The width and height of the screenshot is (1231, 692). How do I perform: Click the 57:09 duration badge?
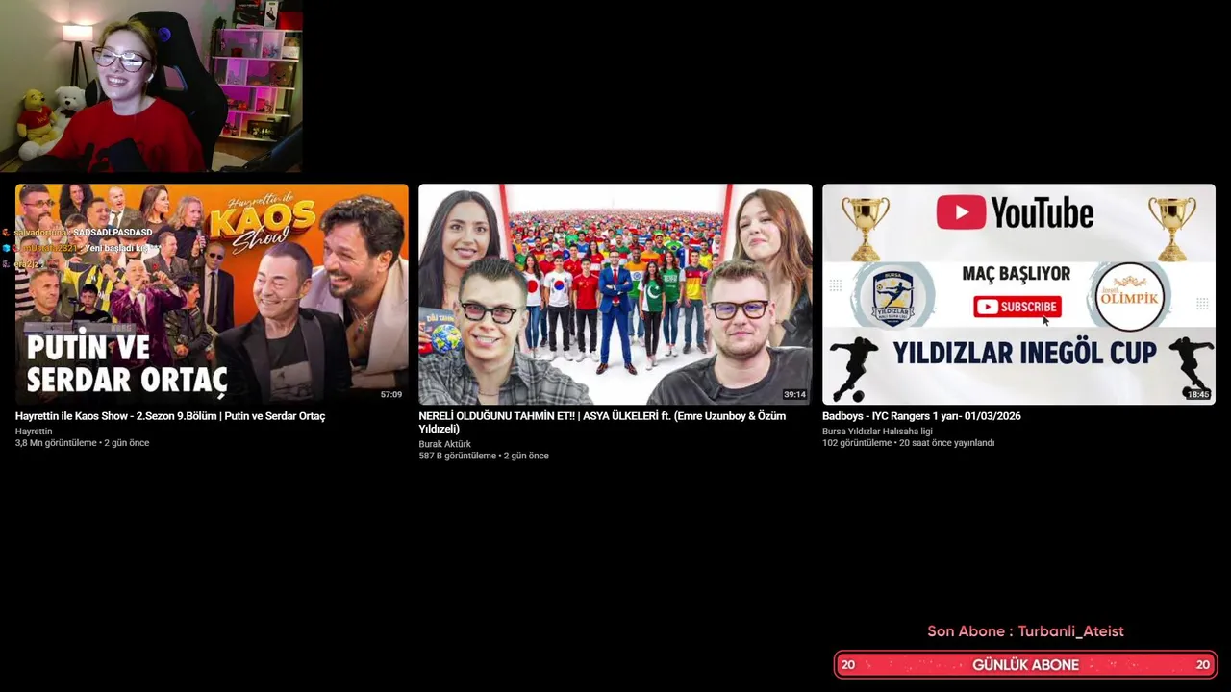390,395
